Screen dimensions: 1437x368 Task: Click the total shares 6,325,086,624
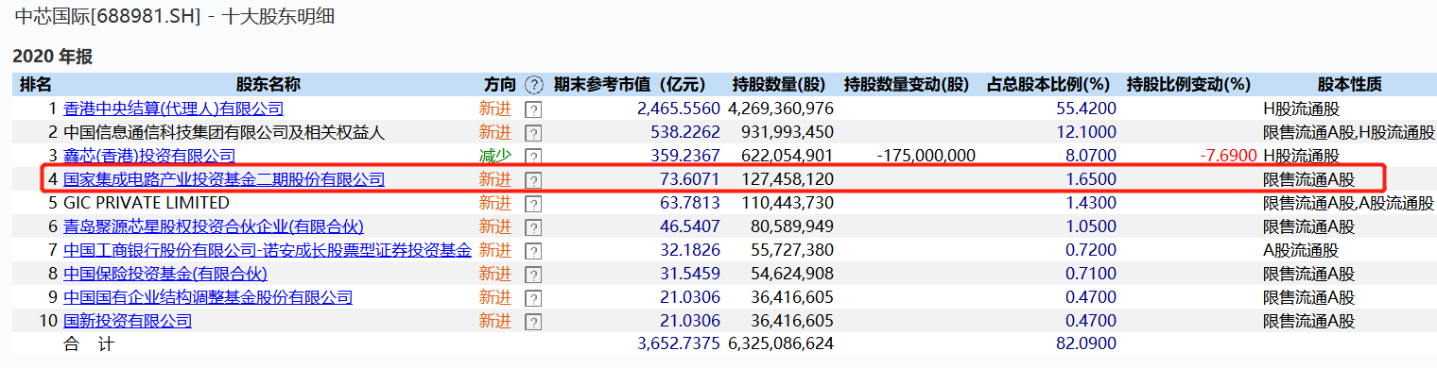point(781,344)
